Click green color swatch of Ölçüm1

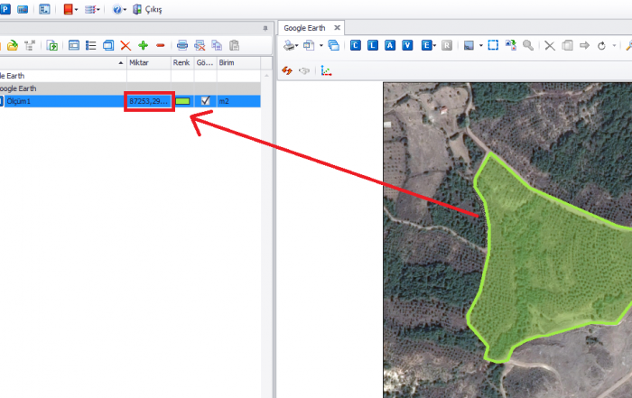(183, 101)
